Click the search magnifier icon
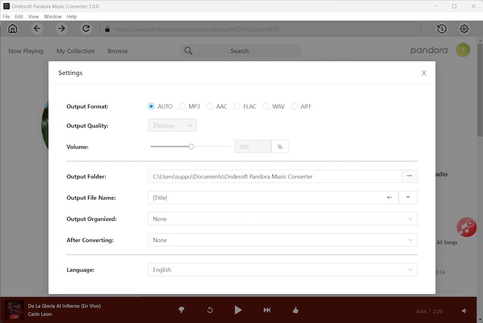The height and width of the screenshot is (323, 483). (x=188, y=51)
